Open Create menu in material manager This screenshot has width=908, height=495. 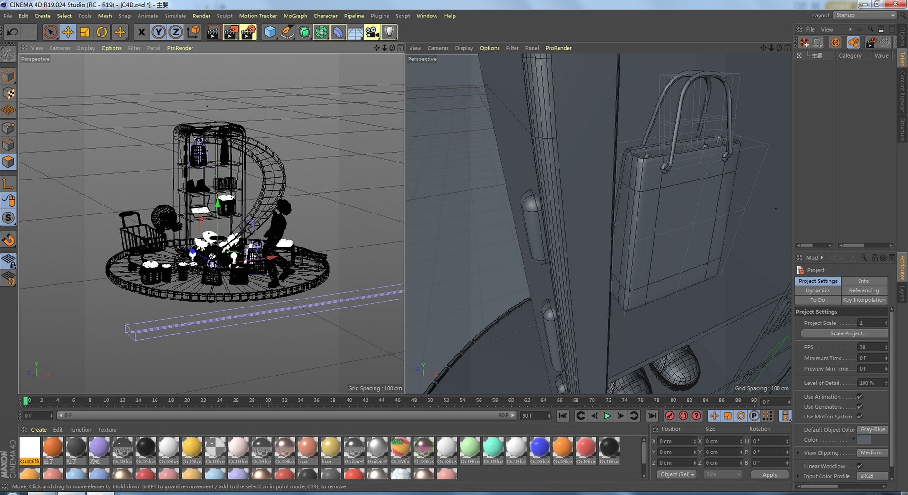(x=39, y=430)
